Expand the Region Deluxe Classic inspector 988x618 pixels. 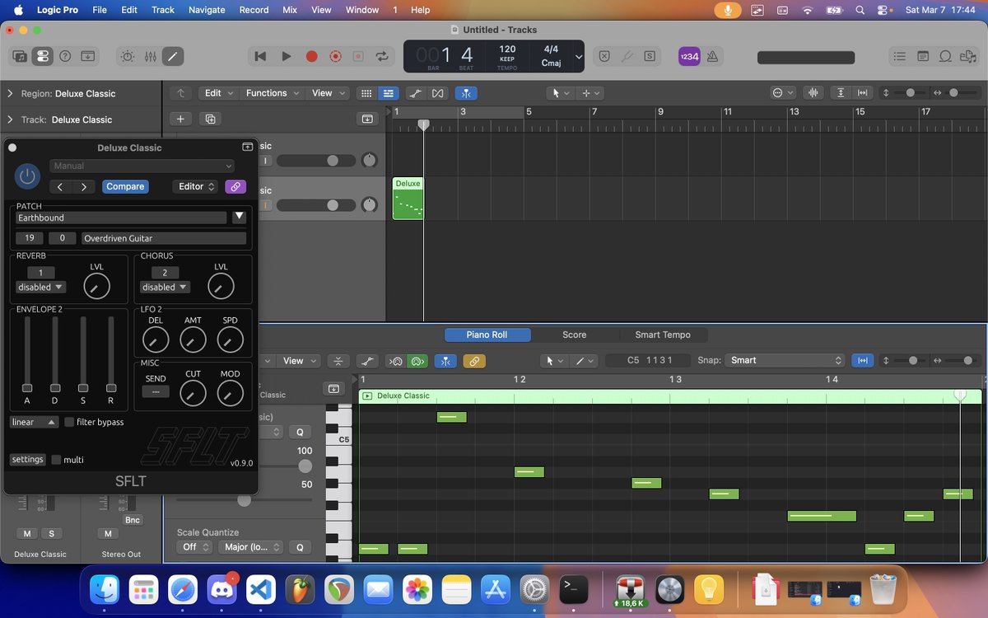point(10,94)
